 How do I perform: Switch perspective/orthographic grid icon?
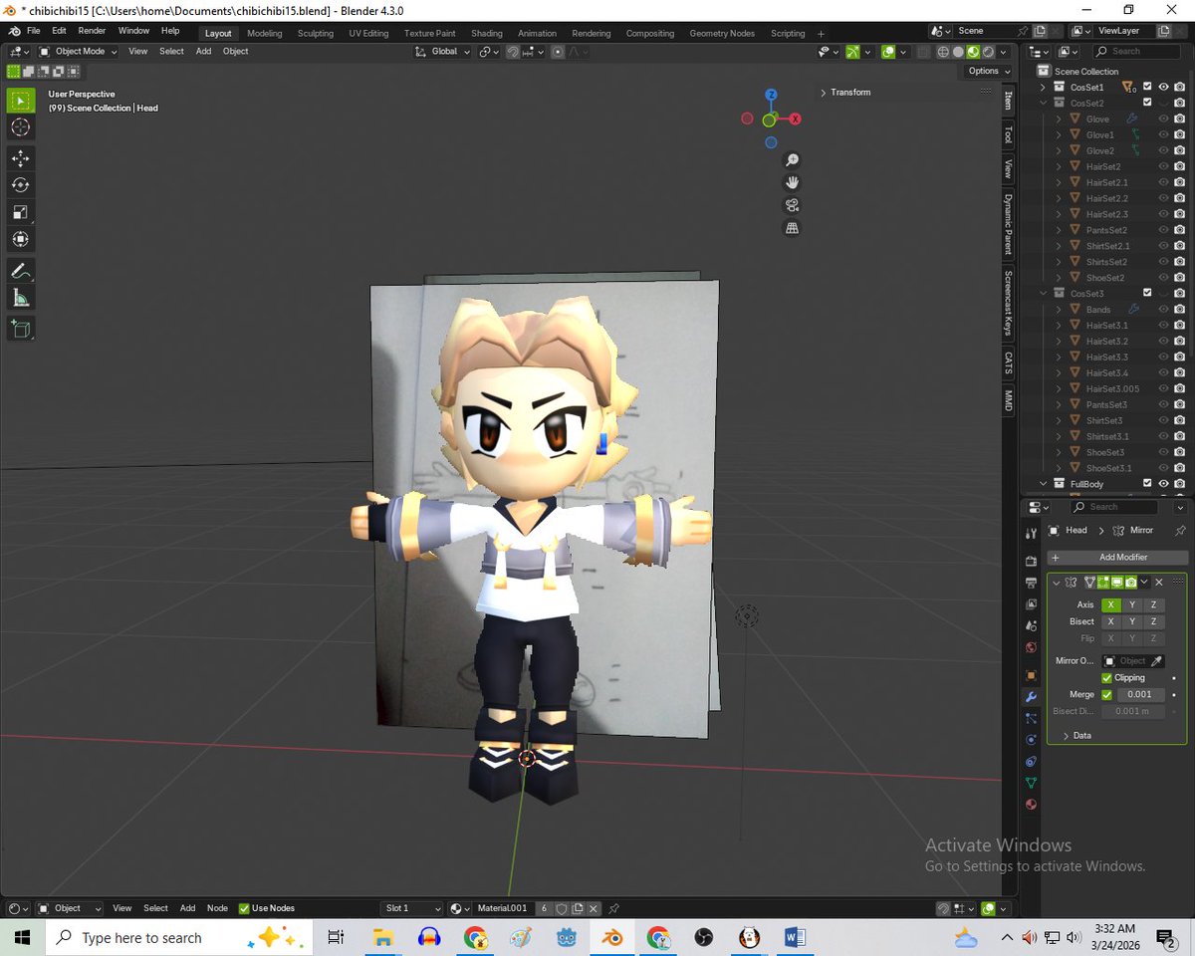(x=793, y=228)
